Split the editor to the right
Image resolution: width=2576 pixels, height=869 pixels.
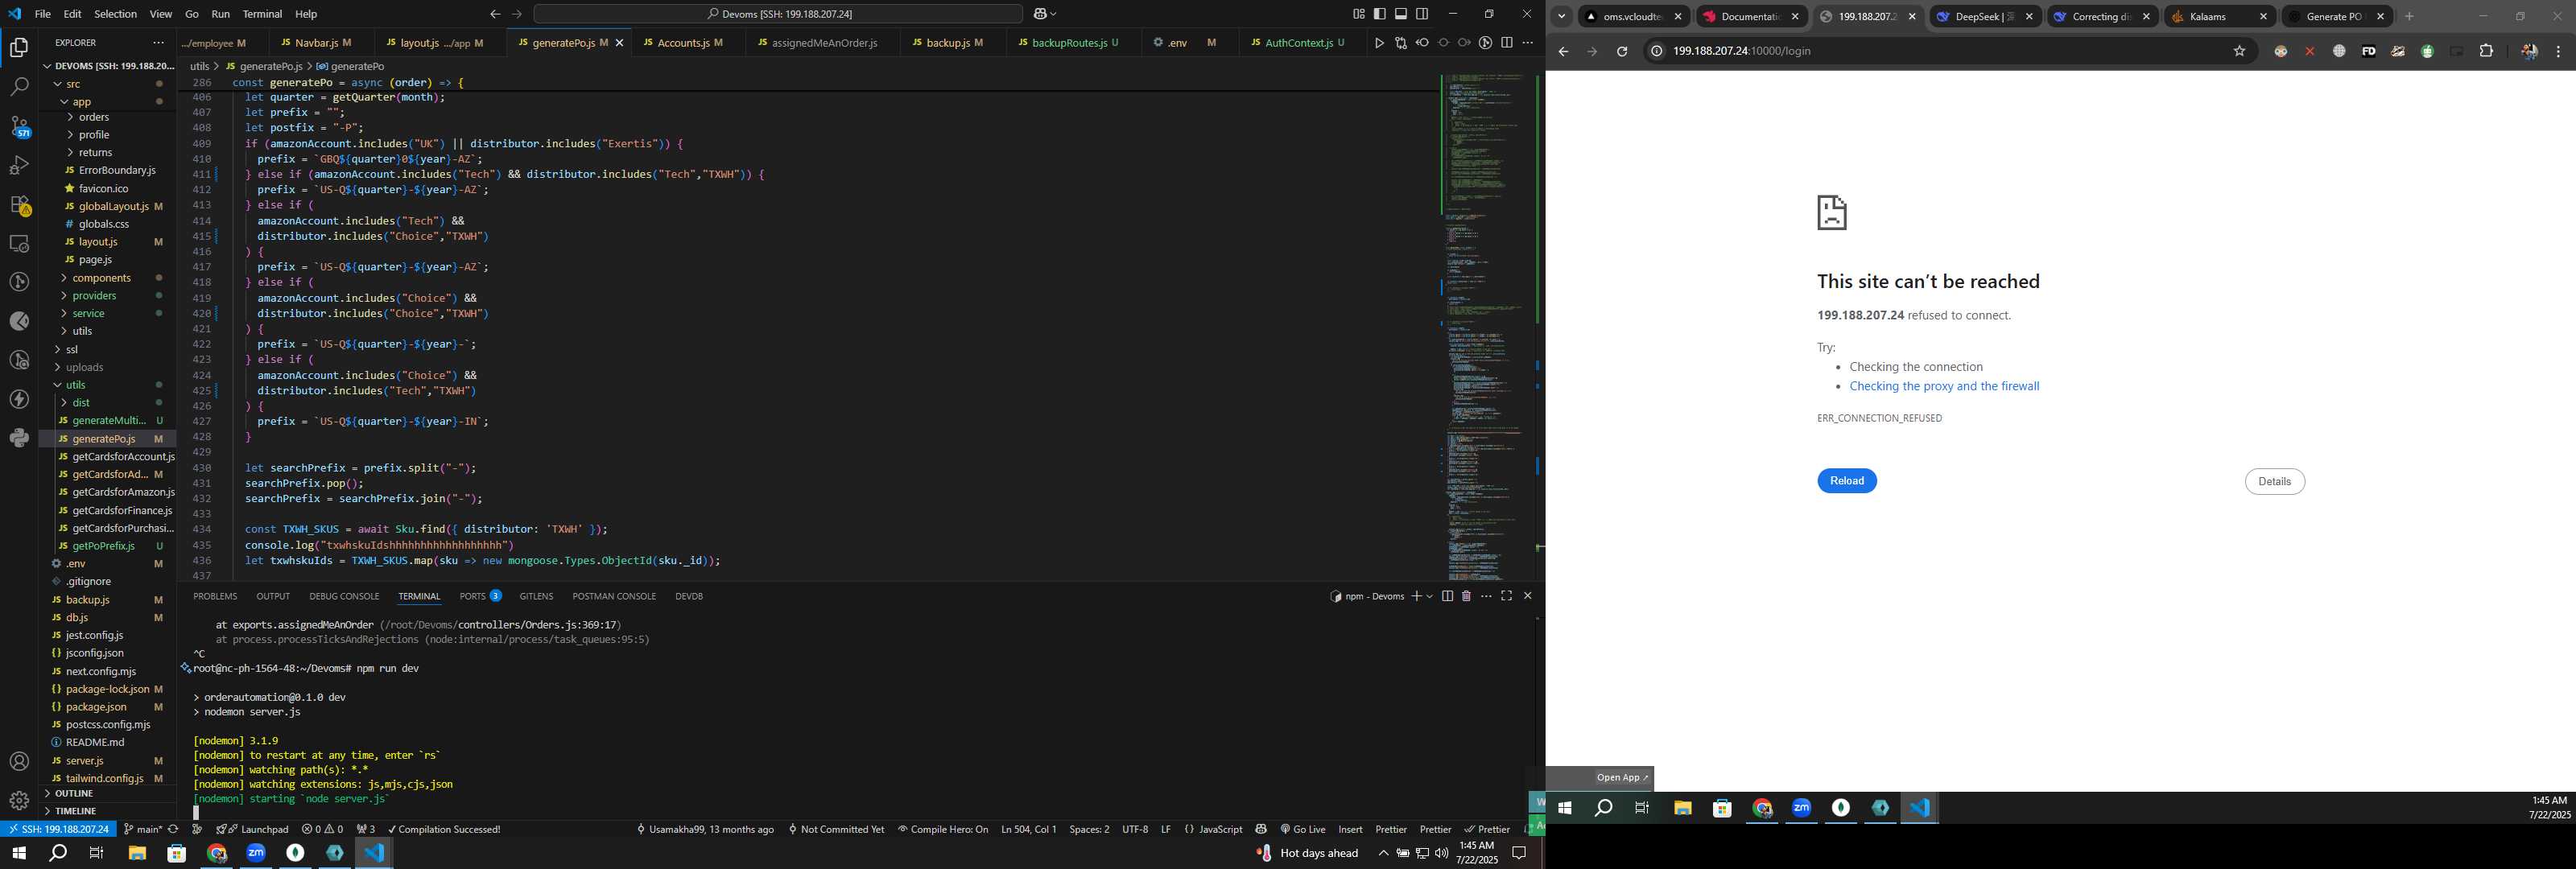coord(1507,43)
